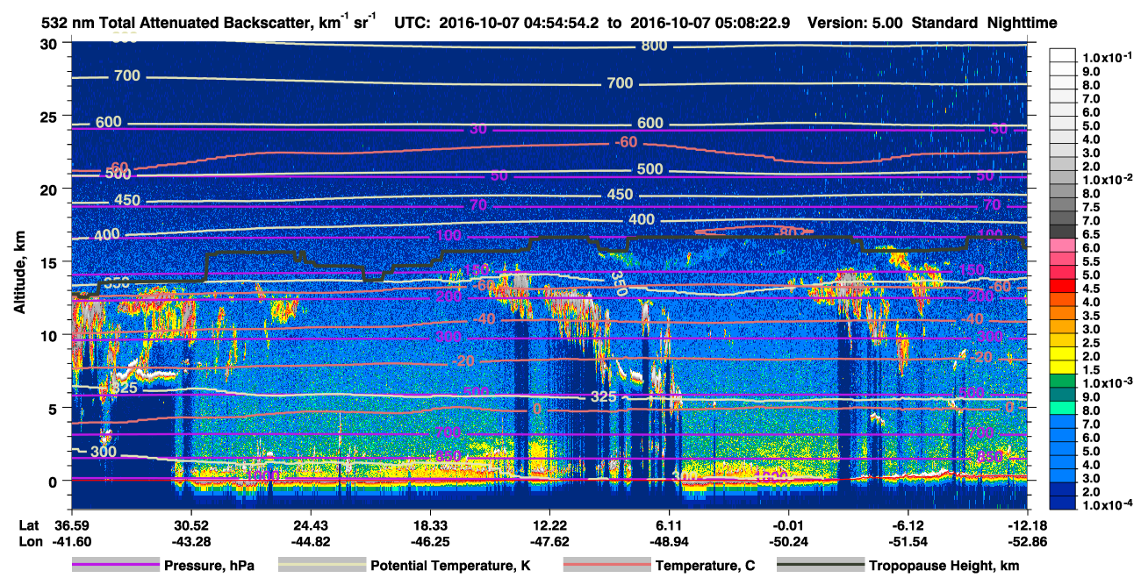The height and width of the screenshot is (585, 1141).
Task: Click colorbar label 1.0x10-1
Action: coord(1106,57)
